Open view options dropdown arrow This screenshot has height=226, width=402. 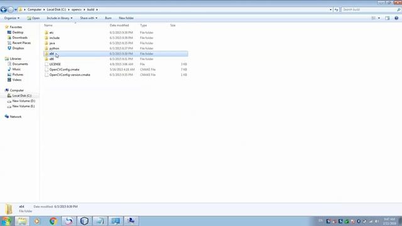(x=379, y=18)
